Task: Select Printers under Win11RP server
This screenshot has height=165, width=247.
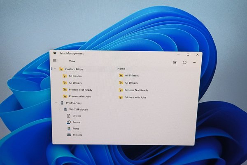Action: click(77, 135)
